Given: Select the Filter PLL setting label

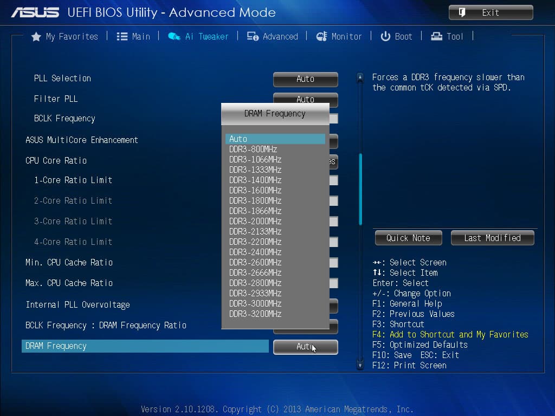Looking at the screenshot, I should [56, 99].
